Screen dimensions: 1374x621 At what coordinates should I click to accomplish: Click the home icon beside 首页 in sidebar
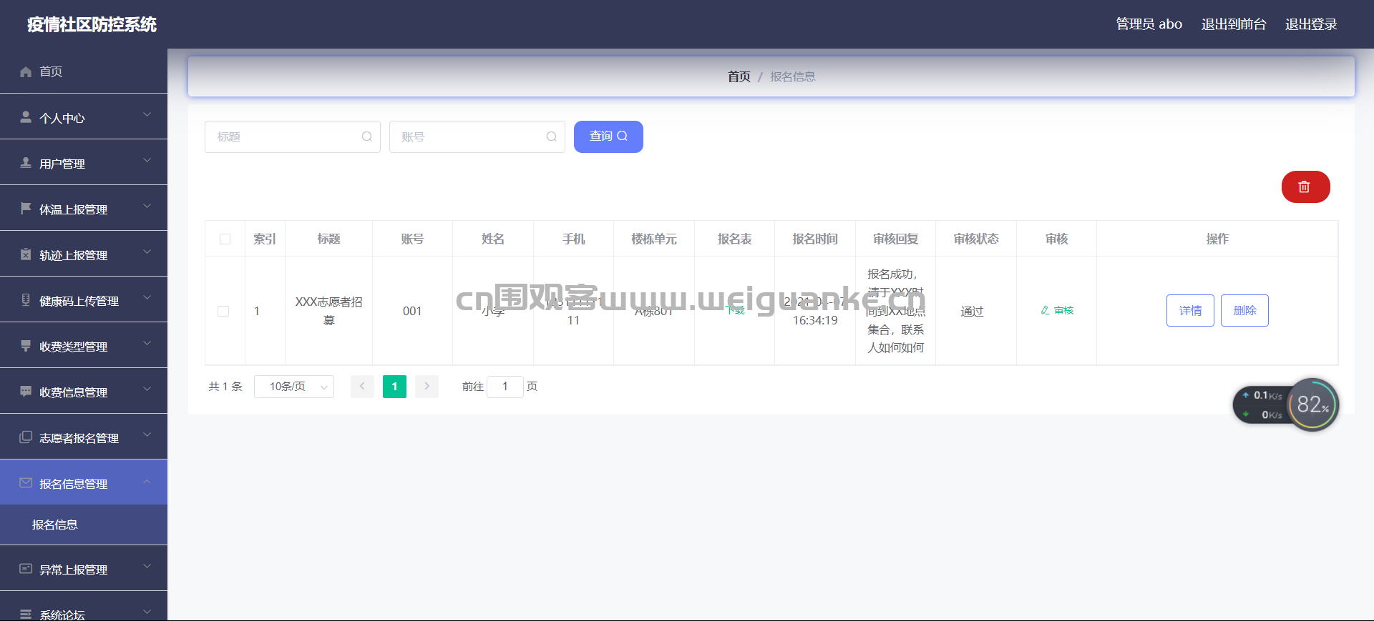(26, 71)
